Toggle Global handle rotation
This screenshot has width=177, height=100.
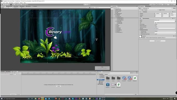[24, 4]
